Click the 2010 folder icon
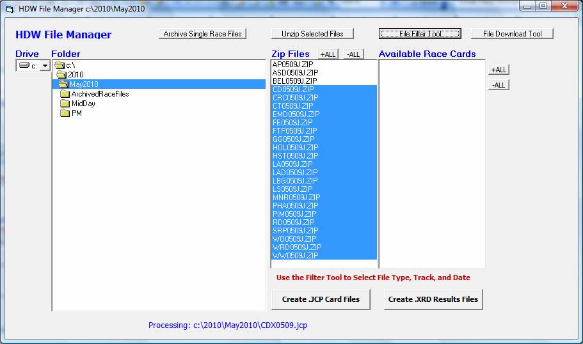583x344 pixels. tap(62, 75)
